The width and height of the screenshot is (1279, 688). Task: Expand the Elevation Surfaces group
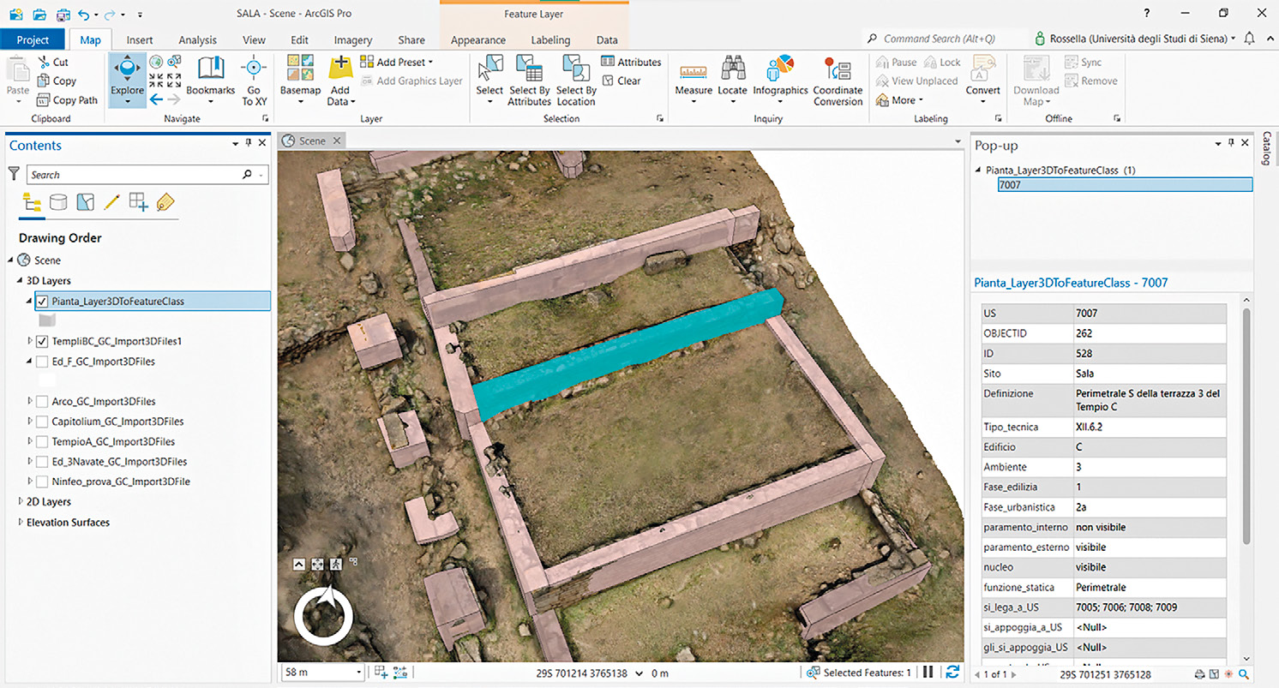[21, 523]
